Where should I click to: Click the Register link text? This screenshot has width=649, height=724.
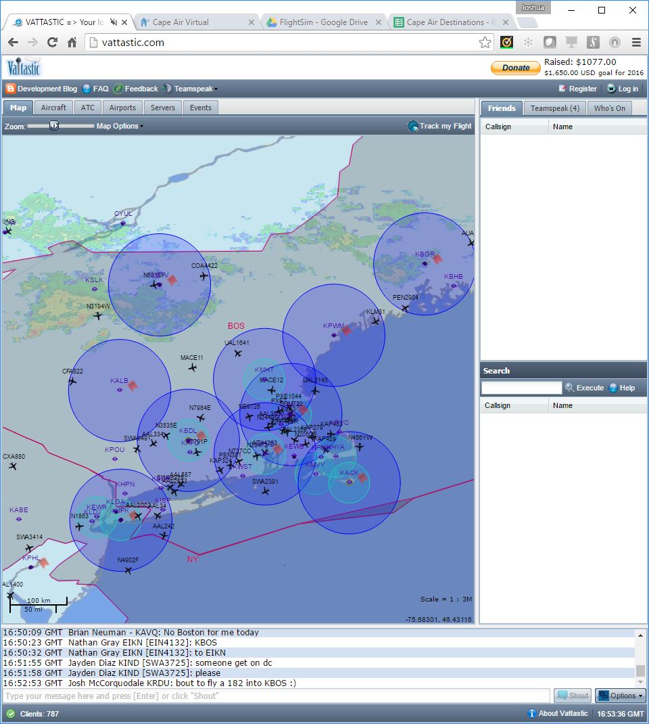pyautogui.click(x=583, y=89)
